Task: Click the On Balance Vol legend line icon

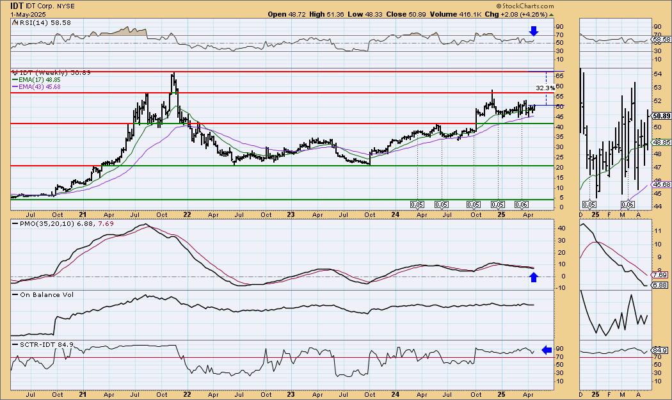Action: tap(15, 295)
